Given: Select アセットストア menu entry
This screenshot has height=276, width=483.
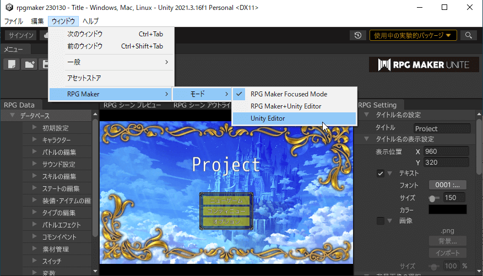Looking at the screenshot, I should coord(84,78).
